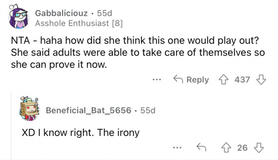Click reply arrow icon on Beneficial_Bat_5656's comment

[x=201, y=148]
